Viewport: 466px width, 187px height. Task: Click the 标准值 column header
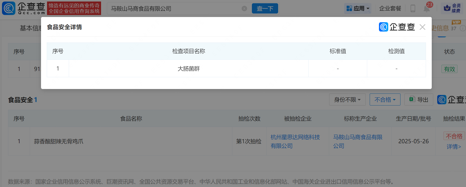[338, 51]
